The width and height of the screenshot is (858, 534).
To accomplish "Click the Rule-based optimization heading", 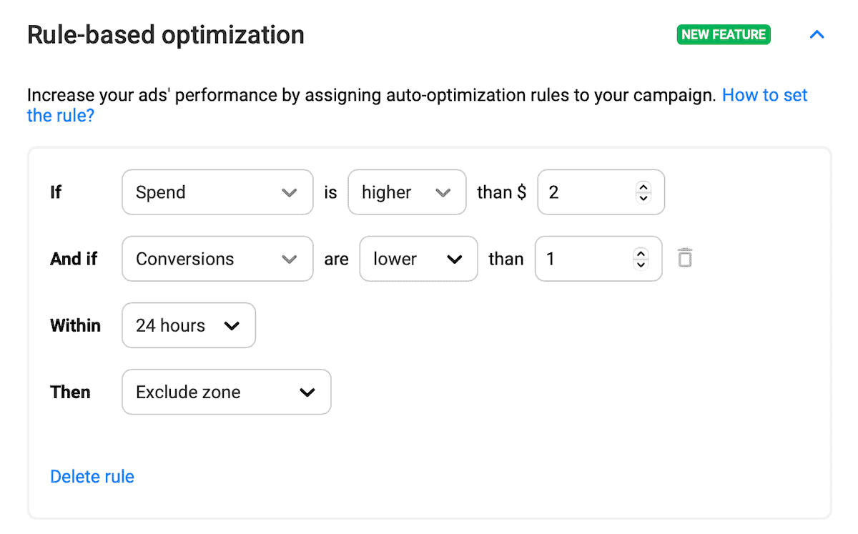I will point(165,34).
